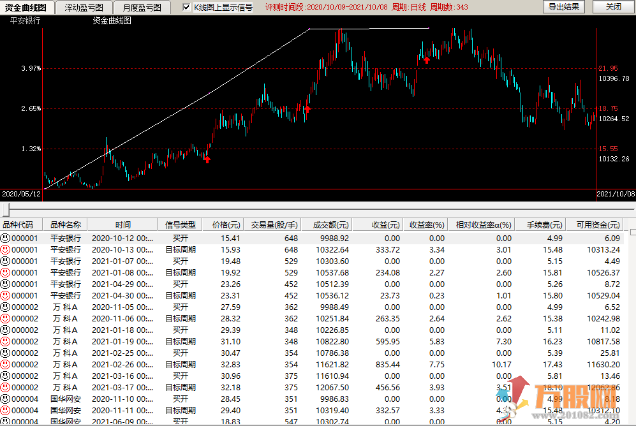Select the price cell 23.31
Screen dimensions: 636x426
tap(230, 296)
